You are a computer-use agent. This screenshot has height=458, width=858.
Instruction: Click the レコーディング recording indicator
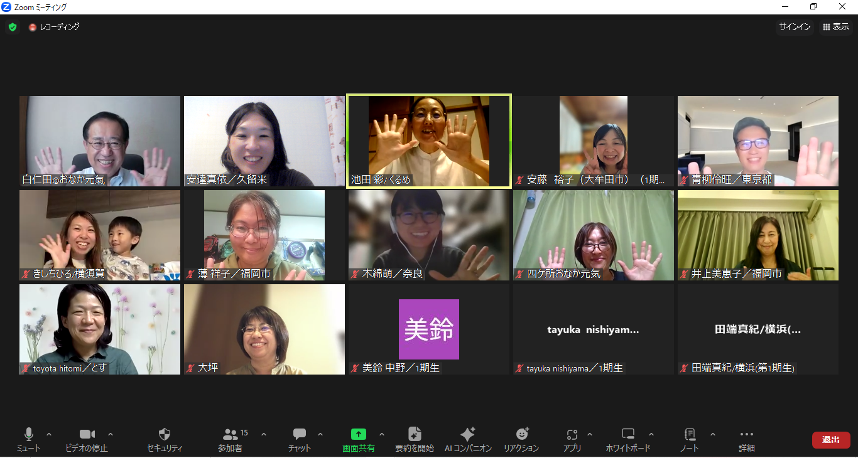click(54, 27)
